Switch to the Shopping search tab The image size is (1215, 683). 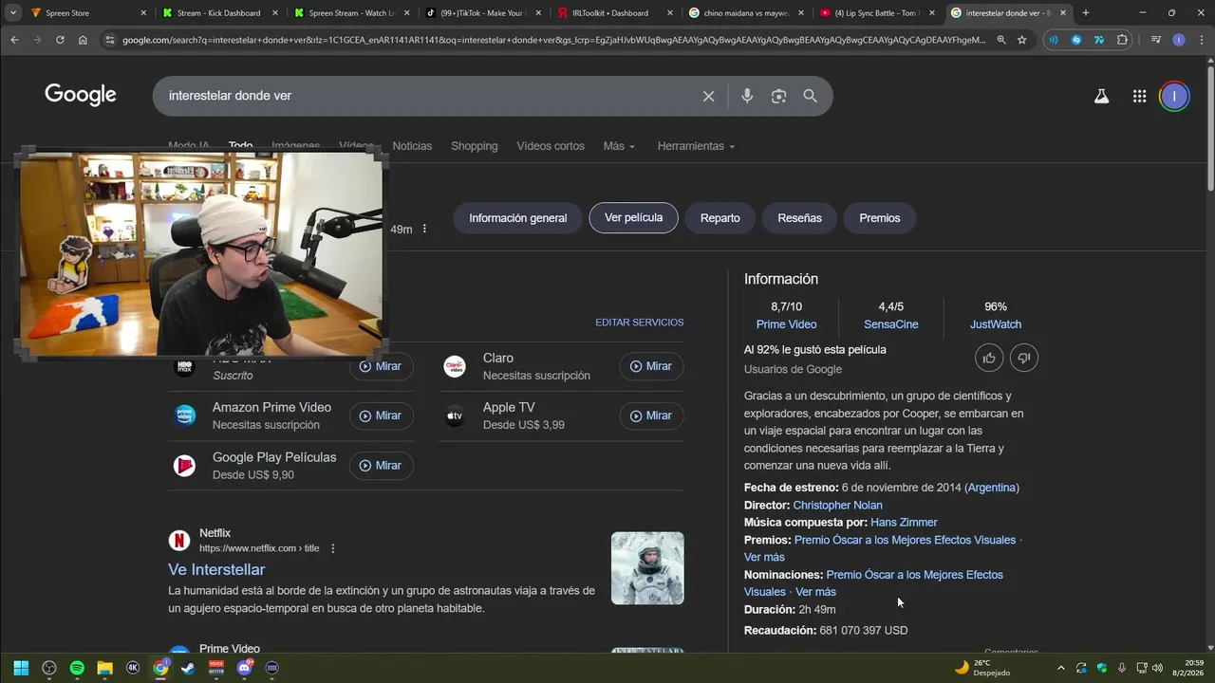(x=474, y=146)
